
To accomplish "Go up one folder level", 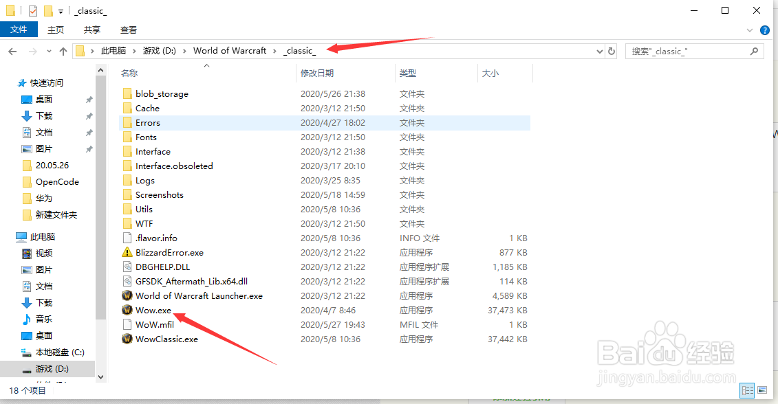I will pos(63,51).
